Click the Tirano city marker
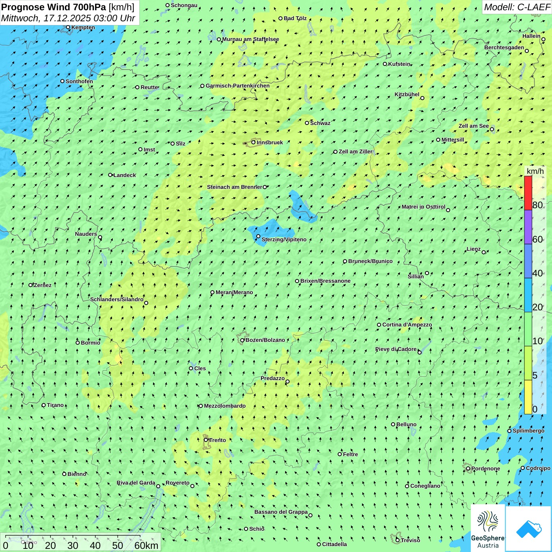Viewport: 552px width, 552px height. click(44, 405)
